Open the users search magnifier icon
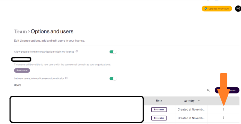 pyautogui.click(x=209, y=90)
